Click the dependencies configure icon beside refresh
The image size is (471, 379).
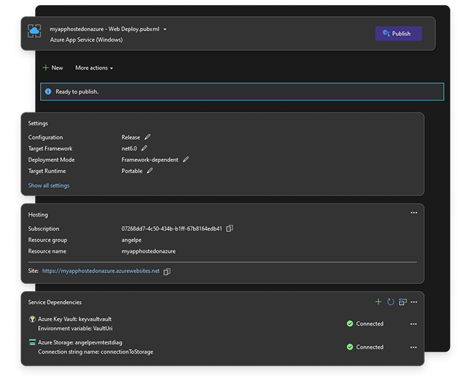point(403,302)
